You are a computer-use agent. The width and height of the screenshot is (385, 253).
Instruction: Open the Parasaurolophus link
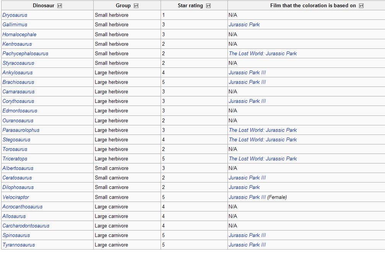tap(21, 130)
